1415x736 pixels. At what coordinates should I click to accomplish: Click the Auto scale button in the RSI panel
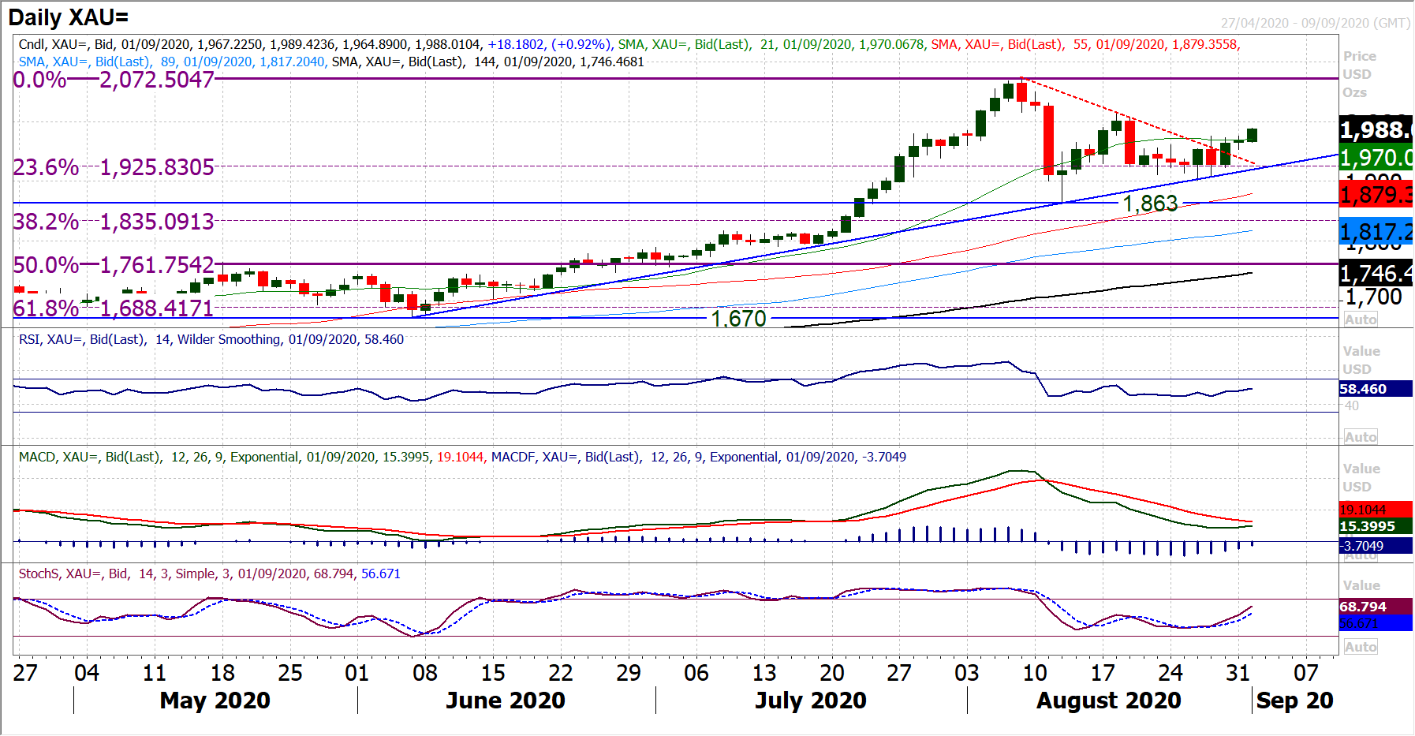(x=1361, y=437)
